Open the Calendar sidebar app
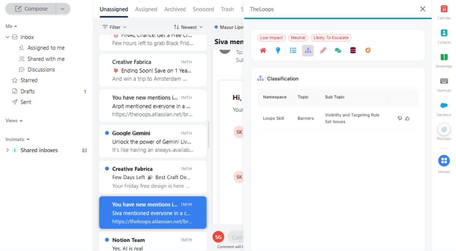The image size is (456, 251). point(444,9)
